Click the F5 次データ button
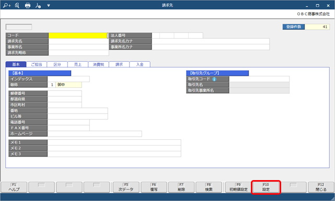This screenshot has width=335, height=201. 126,187
